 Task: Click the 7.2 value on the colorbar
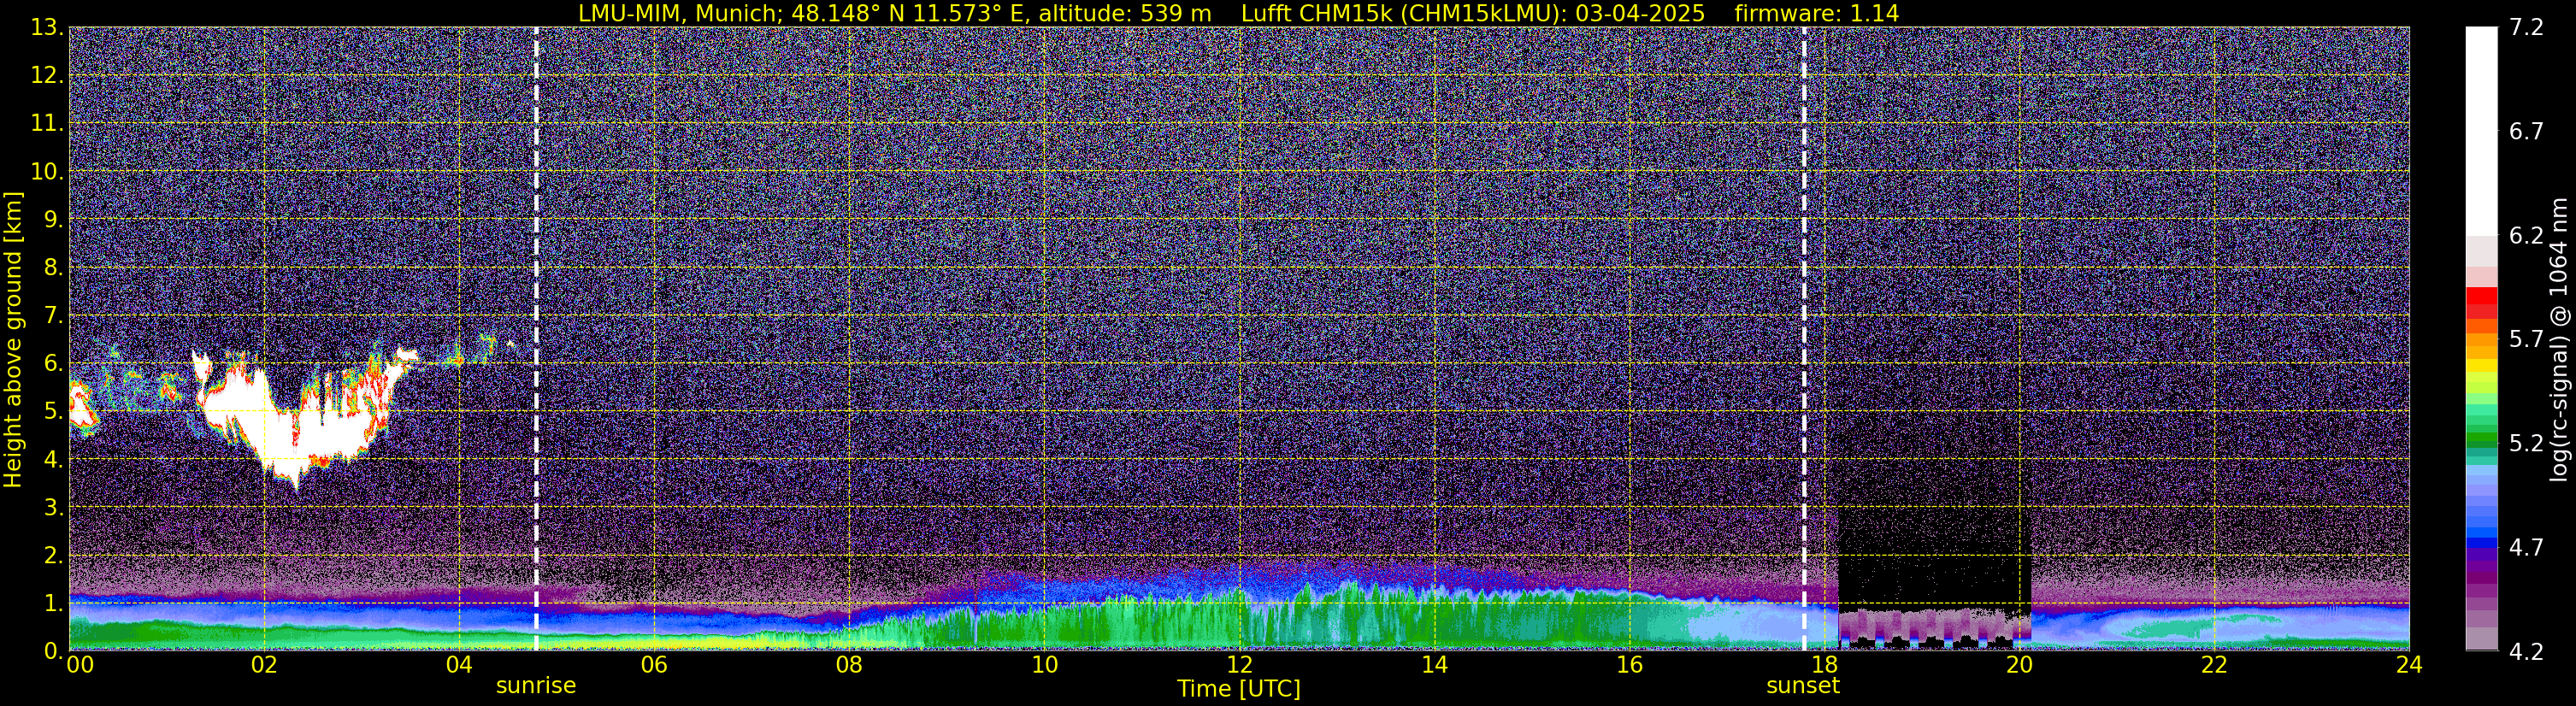pos(2526,27)
